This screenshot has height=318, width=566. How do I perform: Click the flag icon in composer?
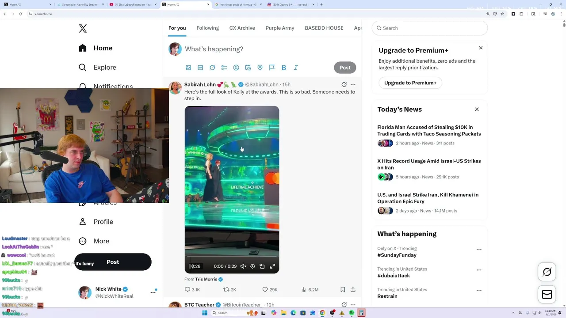click(272, 68)
